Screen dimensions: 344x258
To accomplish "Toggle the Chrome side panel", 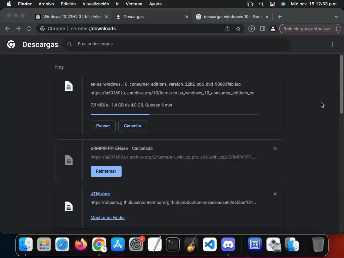I will tap(262, 29).
